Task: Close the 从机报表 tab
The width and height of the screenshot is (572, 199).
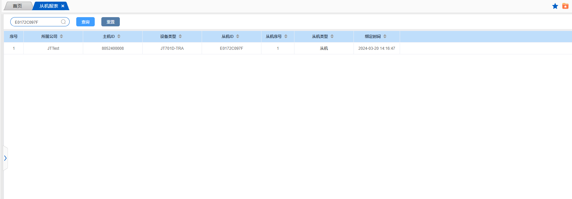Action: 63,6
